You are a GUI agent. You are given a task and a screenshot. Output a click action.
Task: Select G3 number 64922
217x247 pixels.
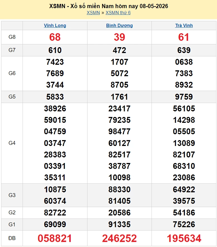point(184,190)
